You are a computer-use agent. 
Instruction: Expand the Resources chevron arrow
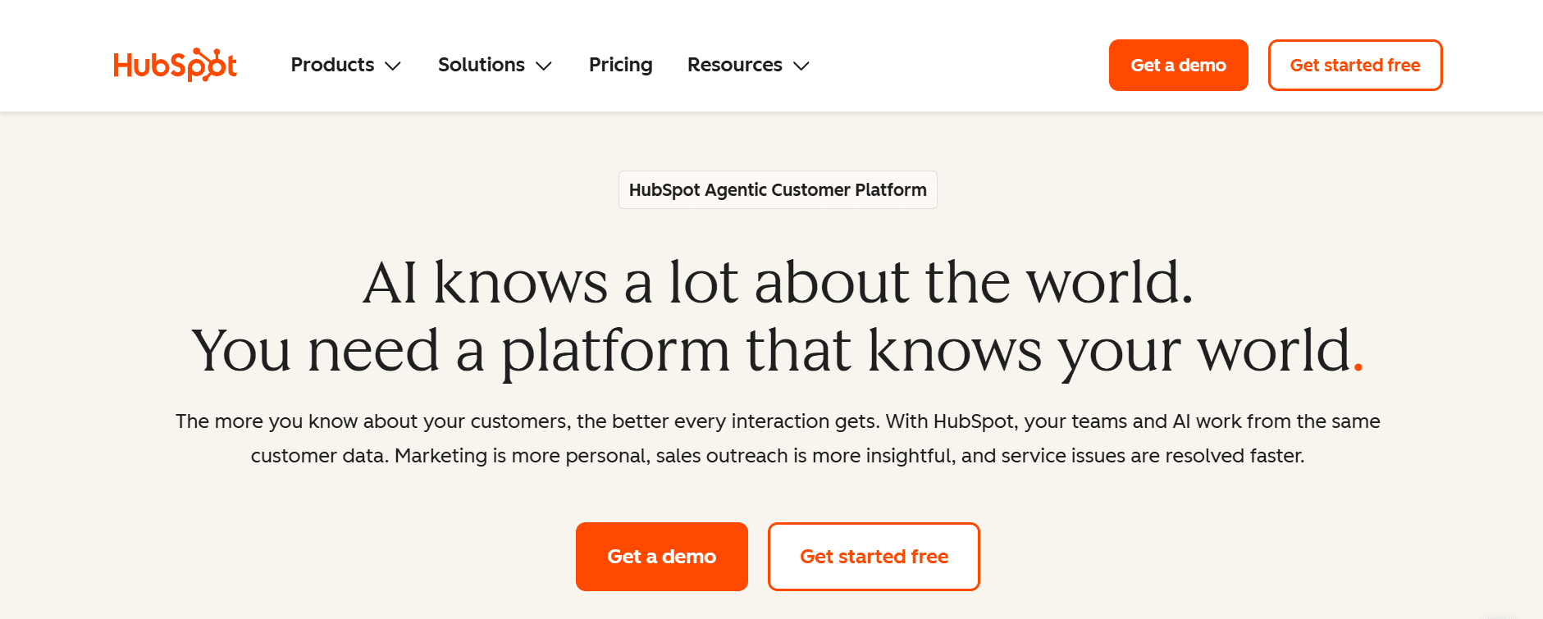click(801, 66)
